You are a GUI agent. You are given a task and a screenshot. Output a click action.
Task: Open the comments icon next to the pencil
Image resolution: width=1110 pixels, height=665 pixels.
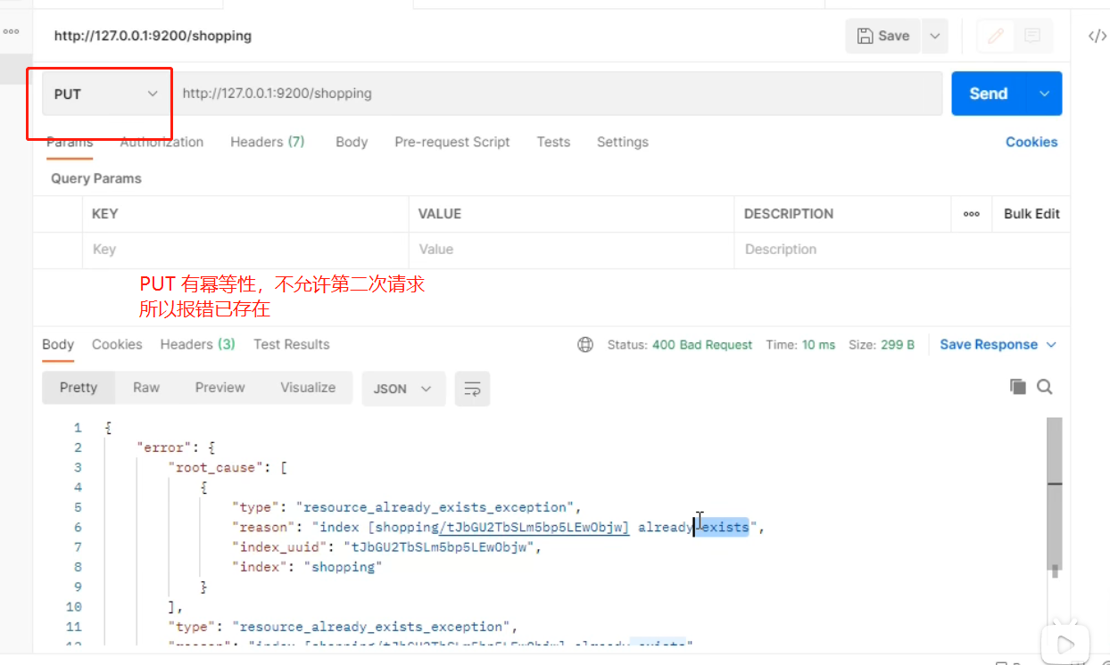(x=1032, y=36)
